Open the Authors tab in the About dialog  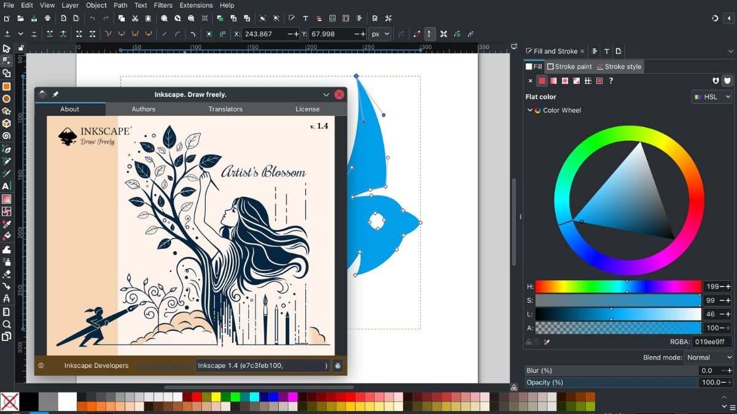(x=143, y=109)
